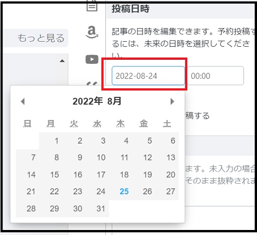The height and width of the screenshot is (235, 257).
Task: Collapse the sidebar section with the up arrow
Action: point(62,61)
